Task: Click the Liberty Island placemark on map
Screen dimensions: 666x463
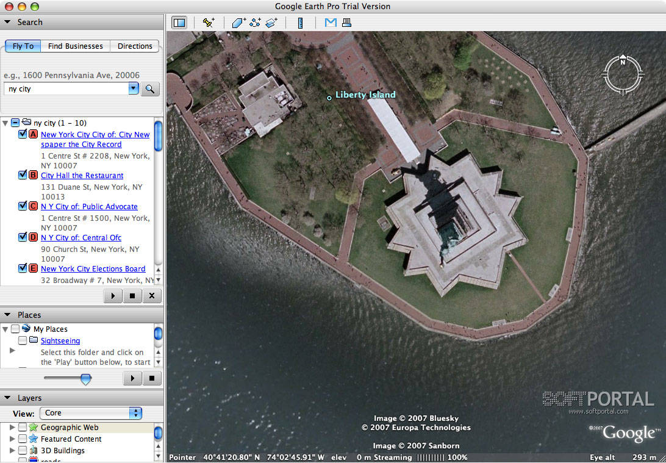Action: (x=329, y=98)
